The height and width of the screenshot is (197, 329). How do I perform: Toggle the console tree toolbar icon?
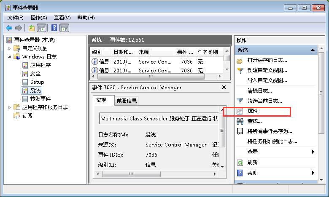tap(41, 28)
